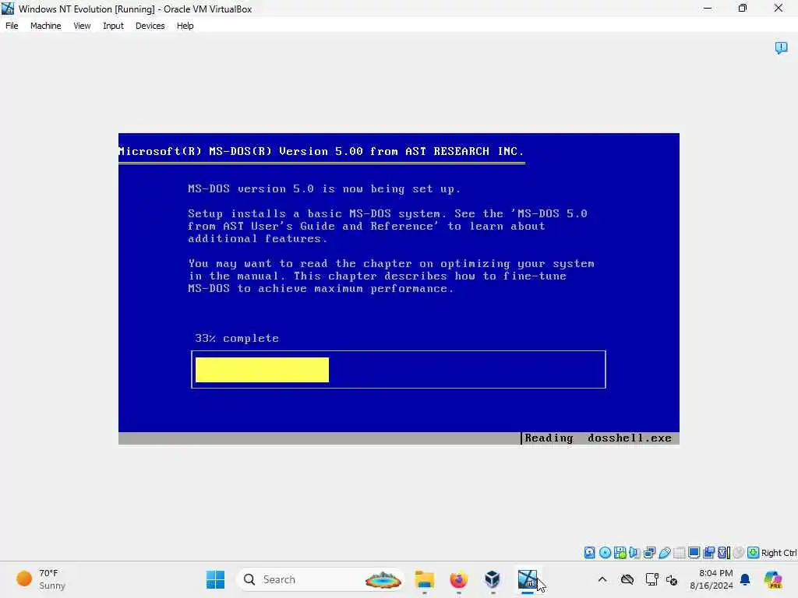
Task: Close the VirtualBox VM window
Action: (x=779, y=9)
